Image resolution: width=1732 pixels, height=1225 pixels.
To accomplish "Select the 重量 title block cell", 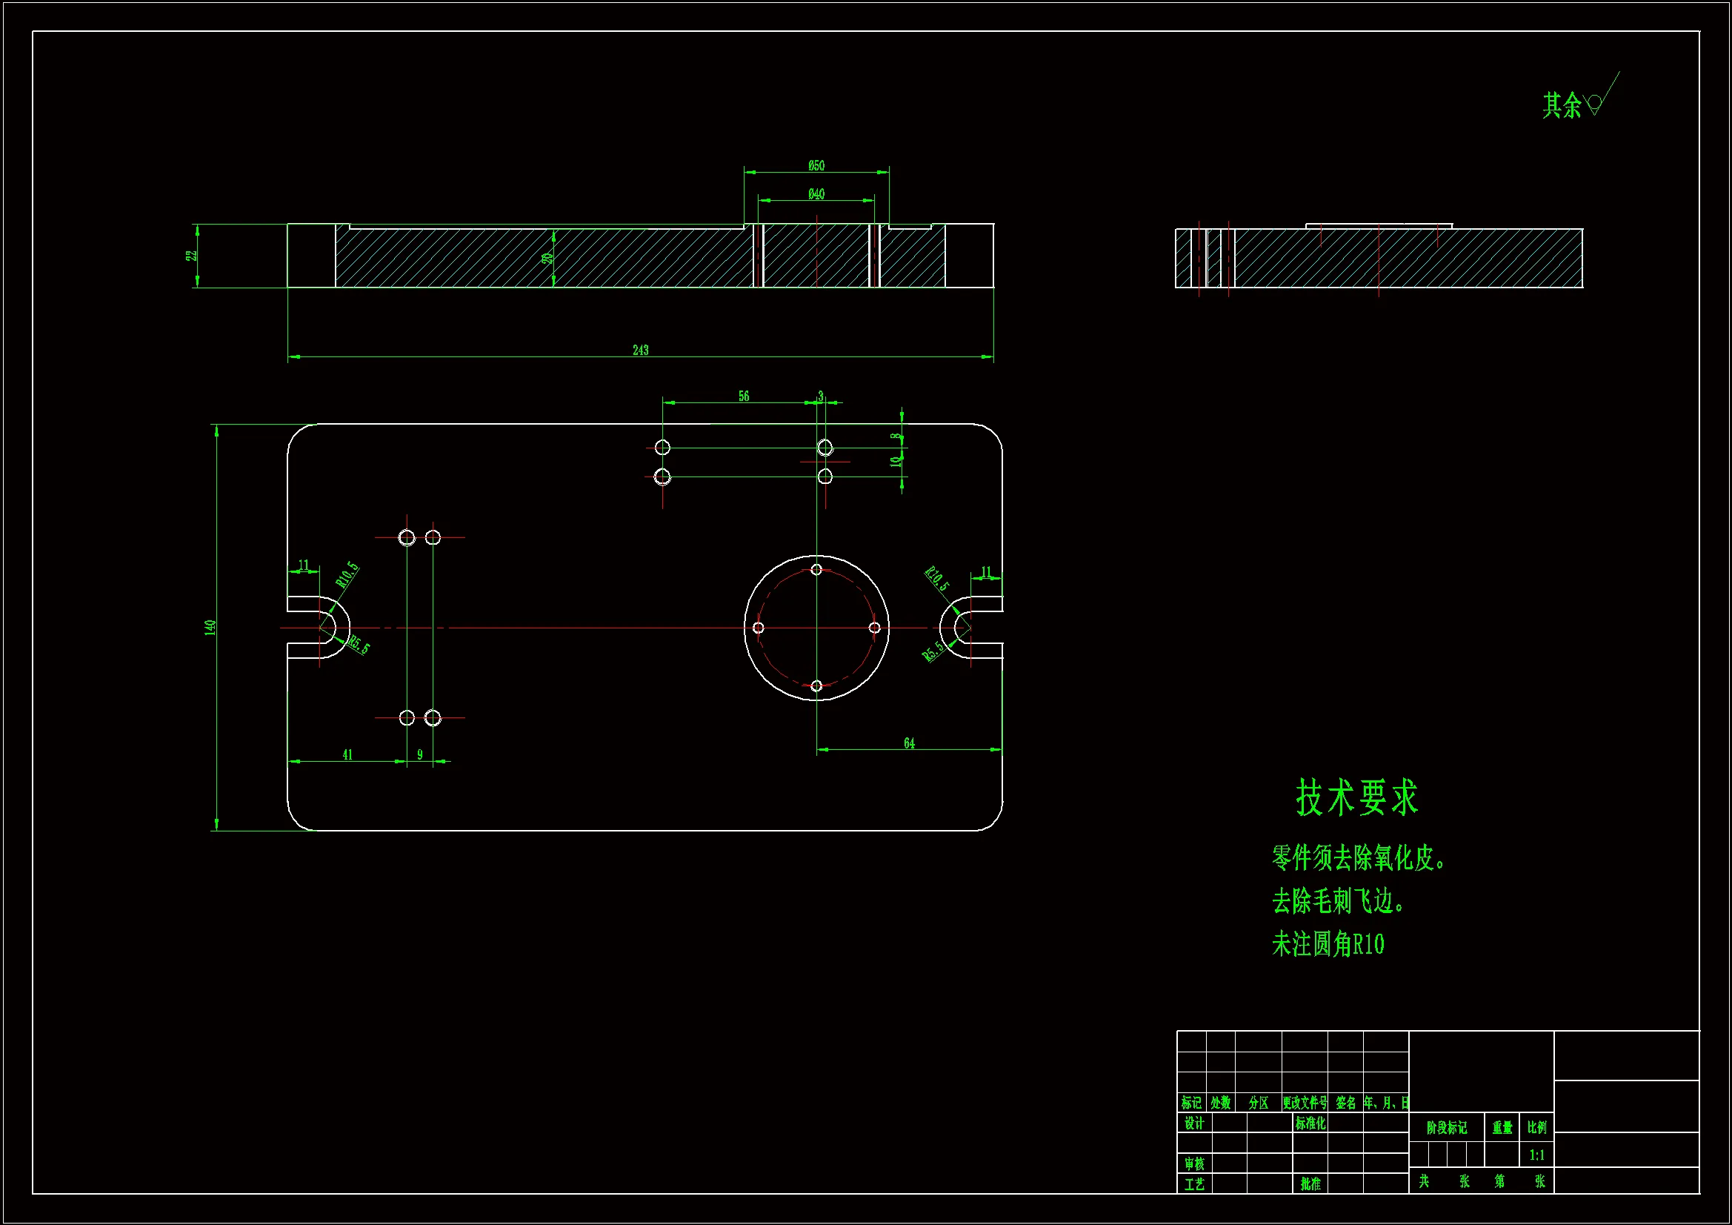I will coord(1502,1128).
